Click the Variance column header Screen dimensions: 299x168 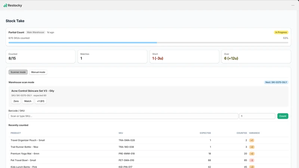click(x=255, y=133)
